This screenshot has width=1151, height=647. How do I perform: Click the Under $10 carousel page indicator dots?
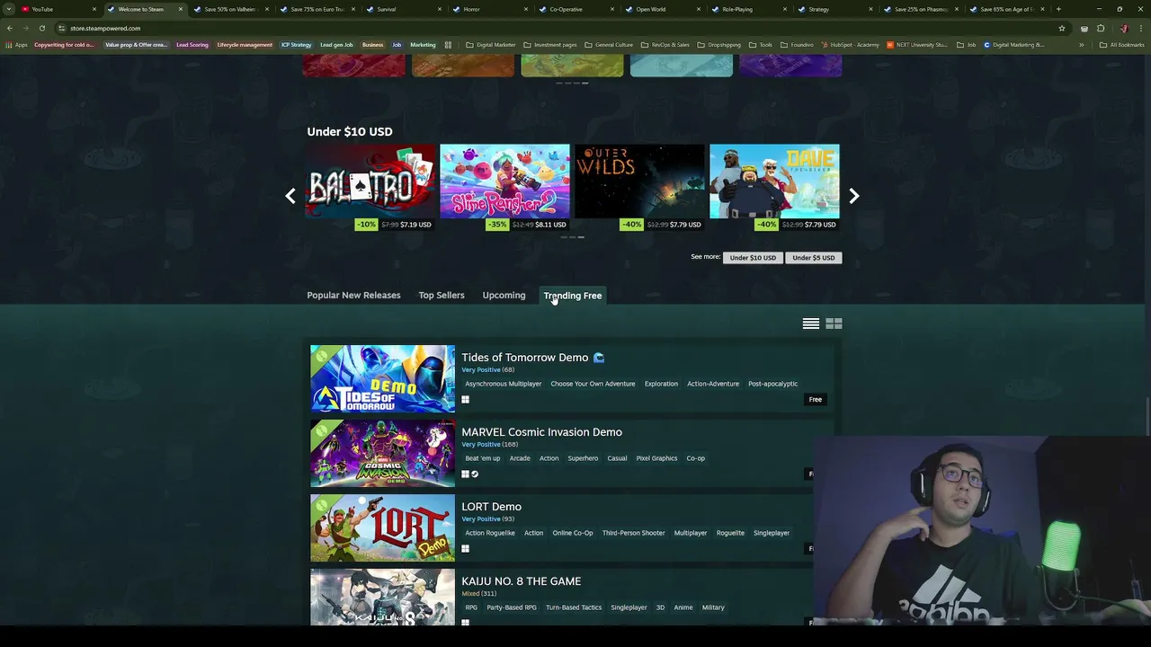pos(572,237)
